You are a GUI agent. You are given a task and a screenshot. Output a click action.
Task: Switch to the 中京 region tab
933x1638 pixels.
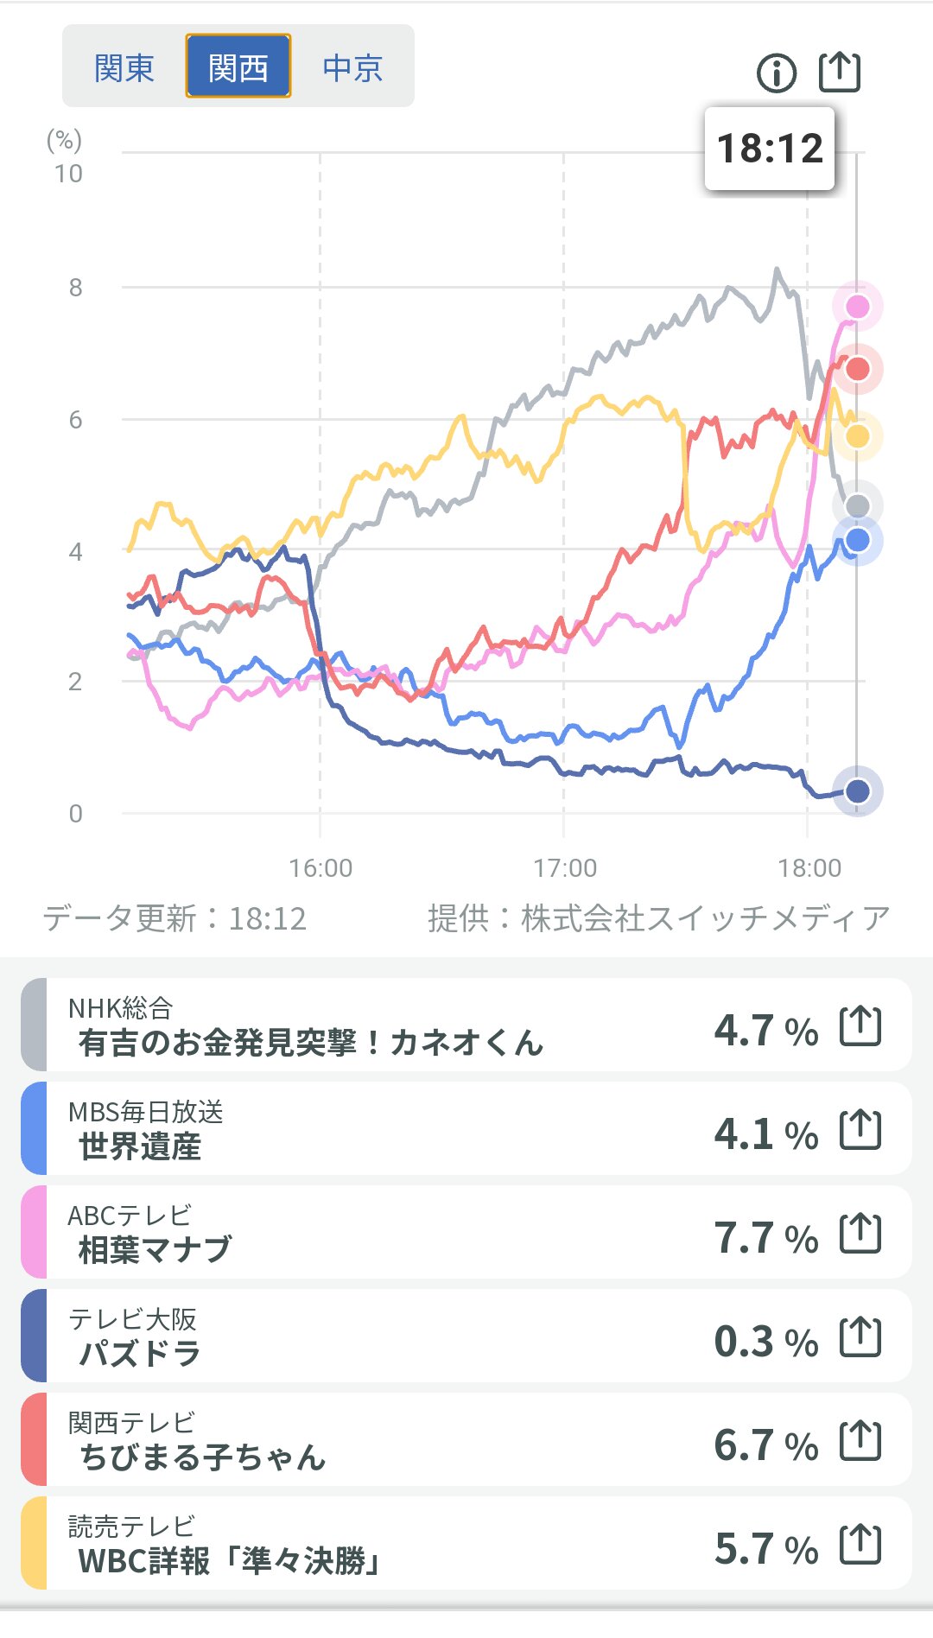pyautogui.click(x=352, y=67)
